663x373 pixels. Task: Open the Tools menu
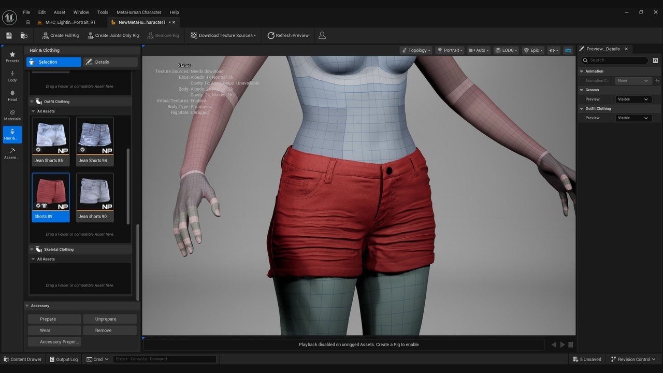pos(103,12)
